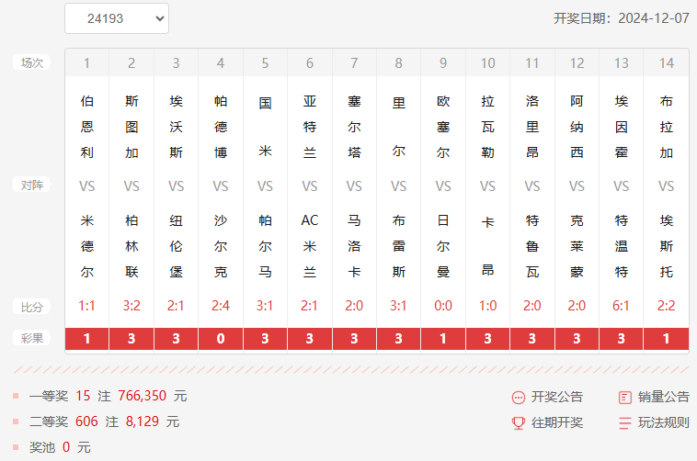This screenshot has height=461, width=697.
Task: Click the away team 埃斯托
Action: click(667, 245)
